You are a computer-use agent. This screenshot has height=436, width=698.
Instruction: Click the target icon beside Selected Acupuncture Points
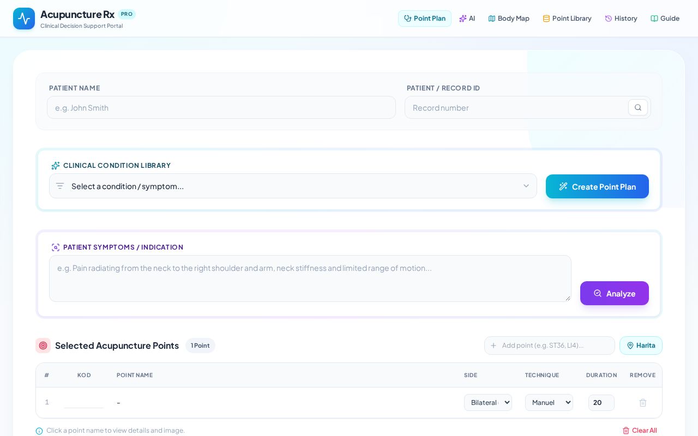pyautogui.click(x=43, y=346)
